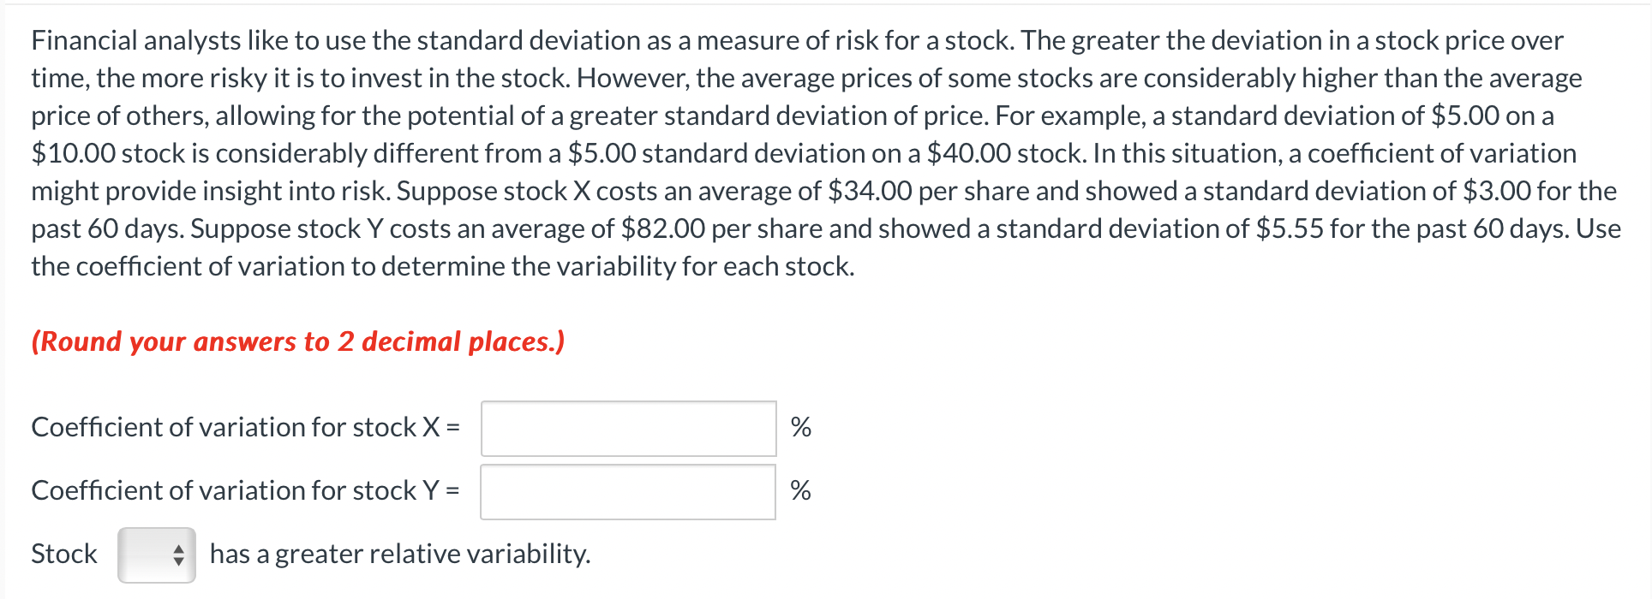This screenshot has width=1652, height=599.
Task: Click the sentence mentioning stock X average price
Action: coord(771,191)
